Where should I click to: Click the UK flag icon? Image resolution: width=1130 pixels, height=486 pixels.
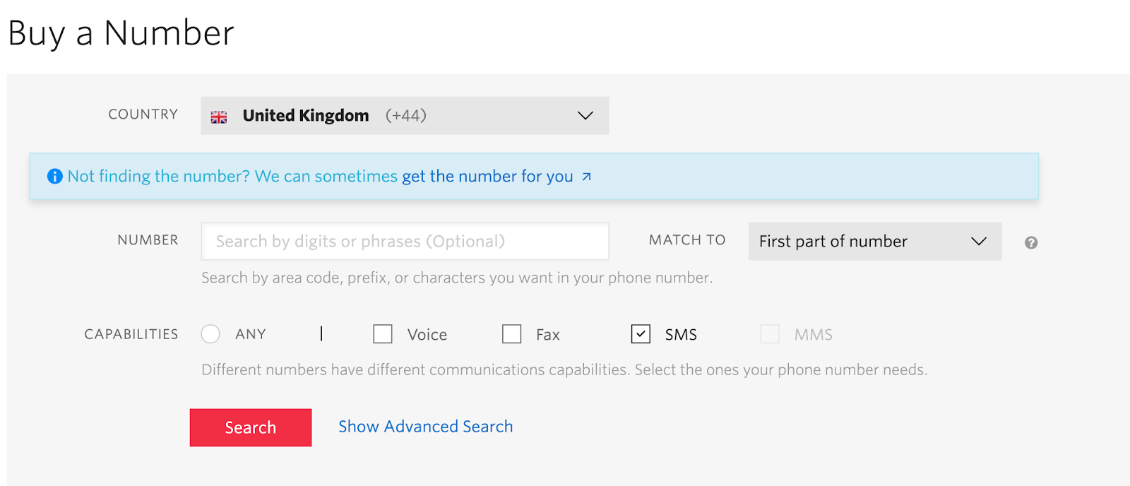pyautogui.click(x=219, y=117)
